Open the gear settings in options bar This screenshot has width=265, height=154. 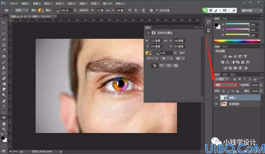coord(151,11)
